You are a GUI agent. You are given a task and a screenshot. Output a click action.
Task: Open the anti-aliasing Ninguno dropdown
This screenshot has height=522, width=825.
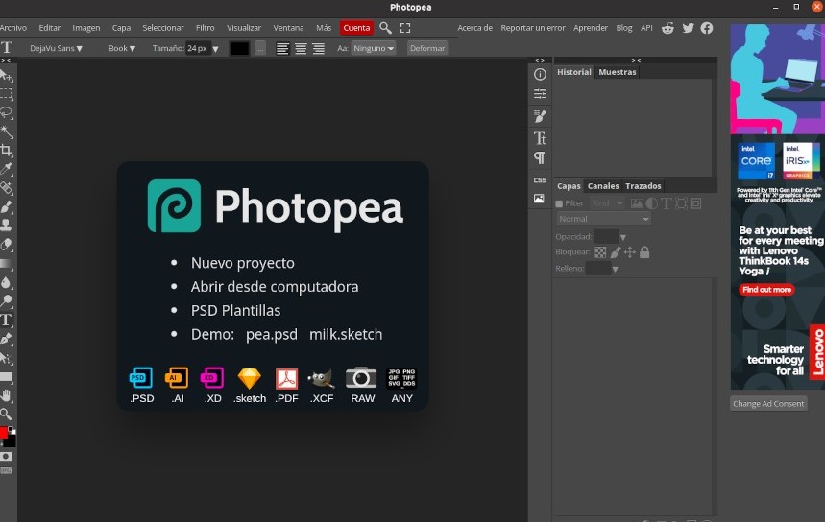pyautogui.click(x=374, y=48)
